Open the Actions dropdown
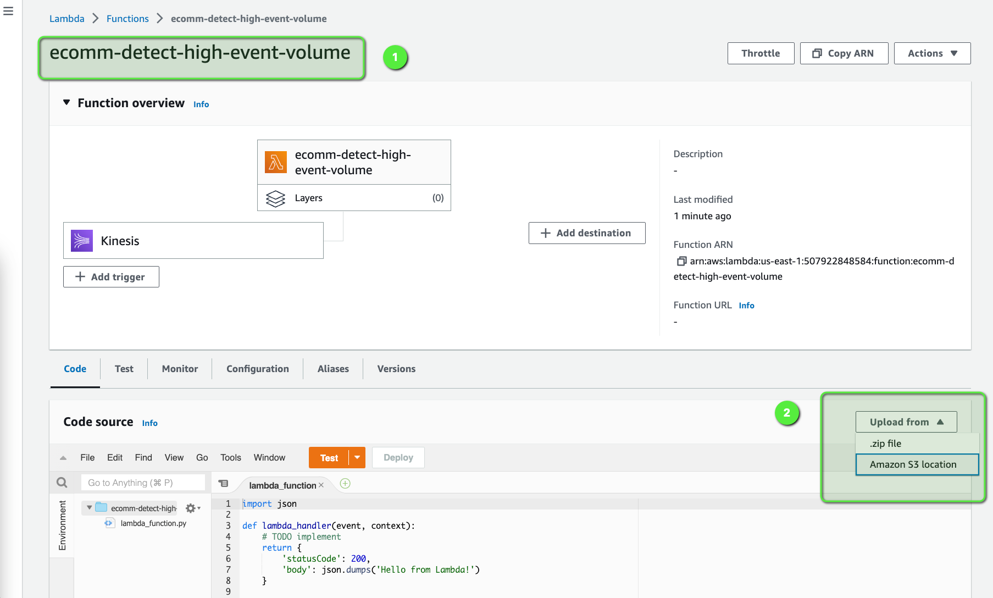993x598 pixels. pos(932,53)
